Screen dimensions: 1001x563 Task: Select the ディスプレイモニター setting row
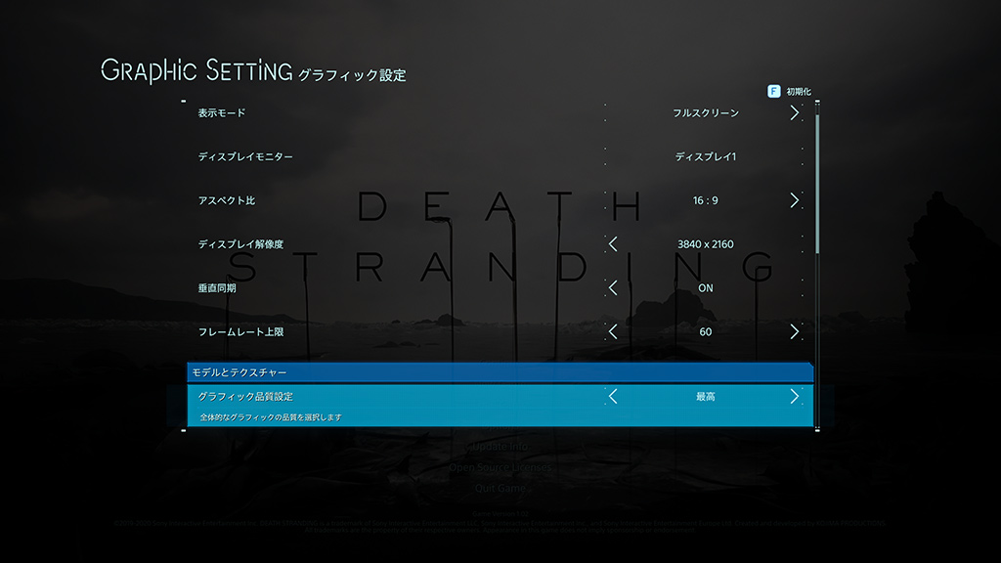point(500,156)
